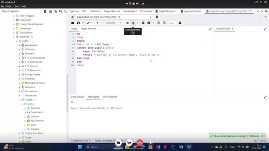Click the Save file icon
This screenshot has width=269, height=151.
[79, 23]
